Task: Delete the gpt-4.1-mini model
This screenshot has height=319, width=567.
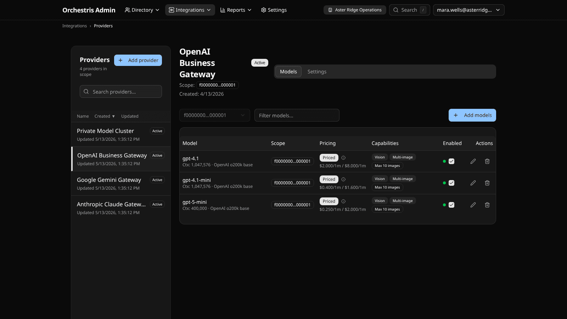Action: (487, 183)
